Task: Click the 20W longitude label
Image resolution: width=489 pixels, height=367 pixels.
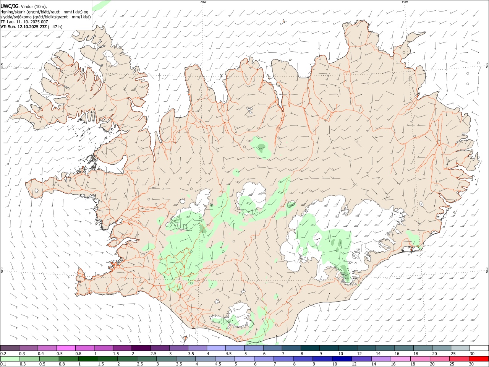Action: tap(203, 2)
